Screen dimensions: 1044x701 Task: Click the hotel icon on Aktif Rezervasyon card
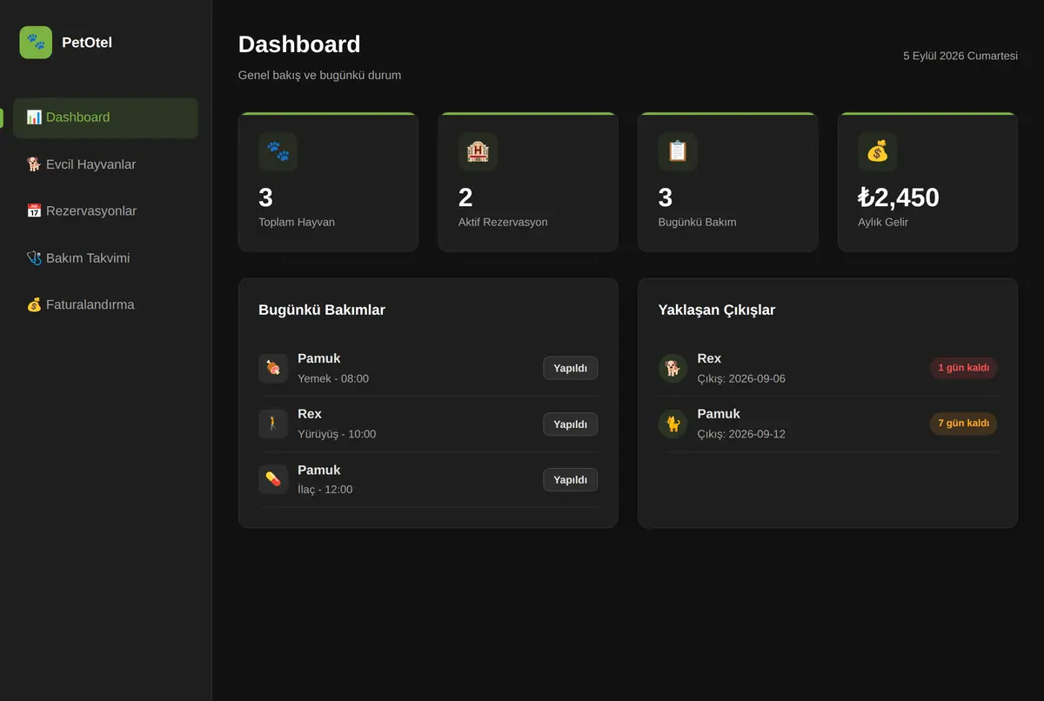(x=478, y=151)
